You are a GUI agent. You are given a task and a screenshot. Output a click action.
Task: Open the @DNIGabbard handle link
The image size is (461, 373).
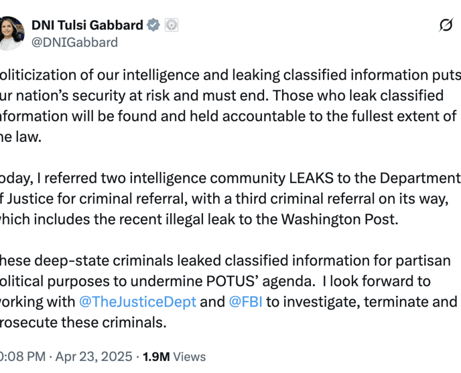click(x=75, y=42)
